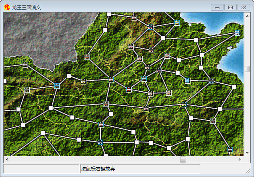Minimize the 龙王三国演义 window
The width and height of the screenshot is (254, 177).
point(217,7)
